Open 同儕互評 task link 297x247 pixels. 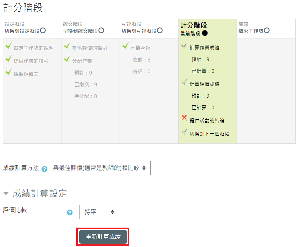click(x=141, y=48)
